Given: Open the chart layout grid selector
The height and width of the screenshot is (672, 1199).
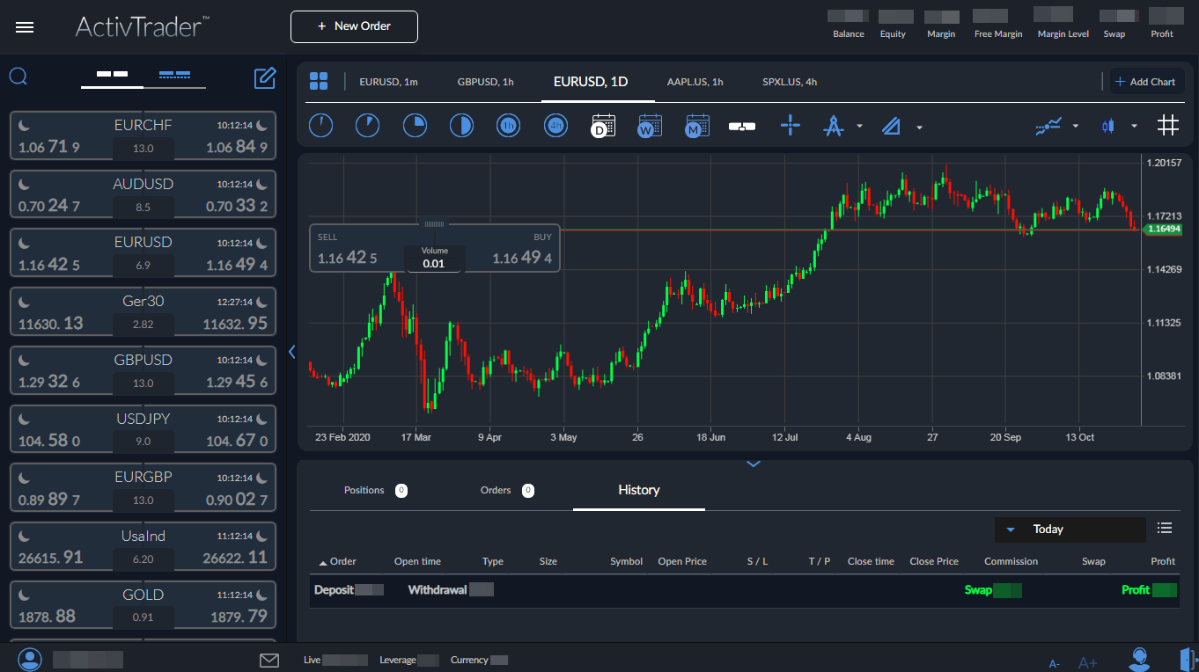Looking at the screenshot, I should click(319, 80).
